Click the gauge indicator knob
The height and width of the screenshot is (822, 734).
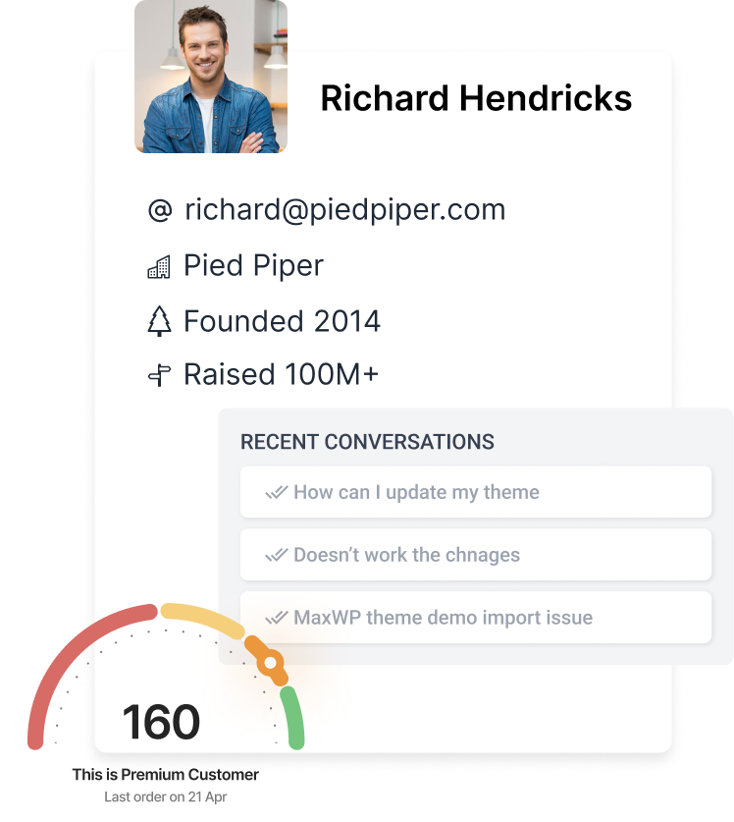tap(269, 663)
